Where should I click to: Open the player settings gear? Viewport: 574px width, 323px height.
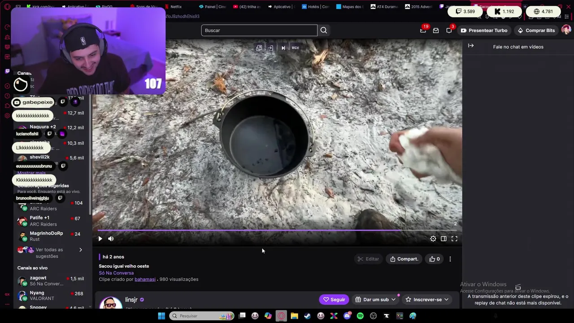(x=433, y=239)
